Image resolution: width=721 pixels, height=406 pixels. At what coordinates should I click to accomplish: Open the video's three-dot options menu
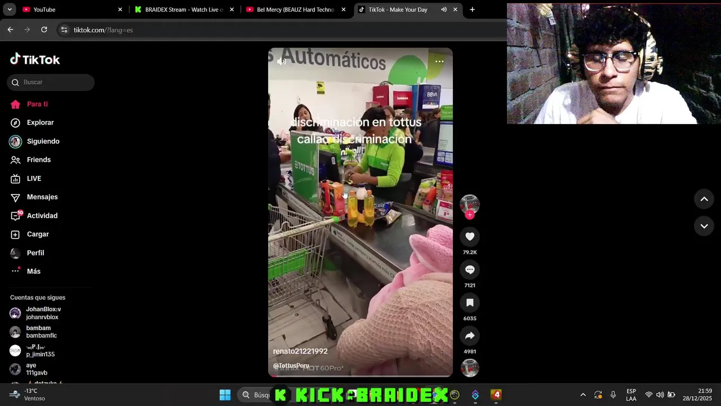[x=439, y=61]
